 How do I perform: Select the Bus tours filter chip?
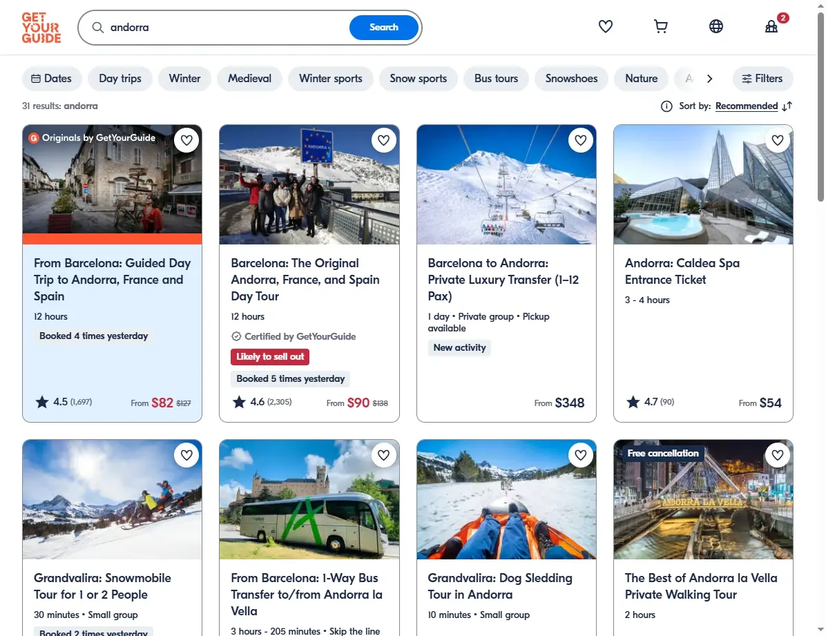[x=497, y=79]
